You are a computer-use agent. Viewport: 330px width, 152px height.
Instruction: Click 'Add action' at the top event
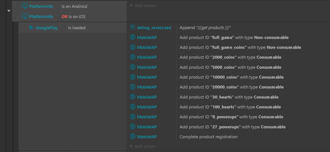[x=143, y=6]
